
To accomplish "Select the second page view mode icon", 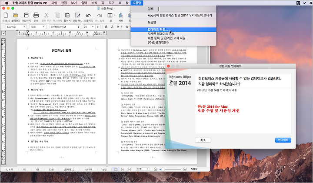I will pyautogui.click(x=123, y=169).
